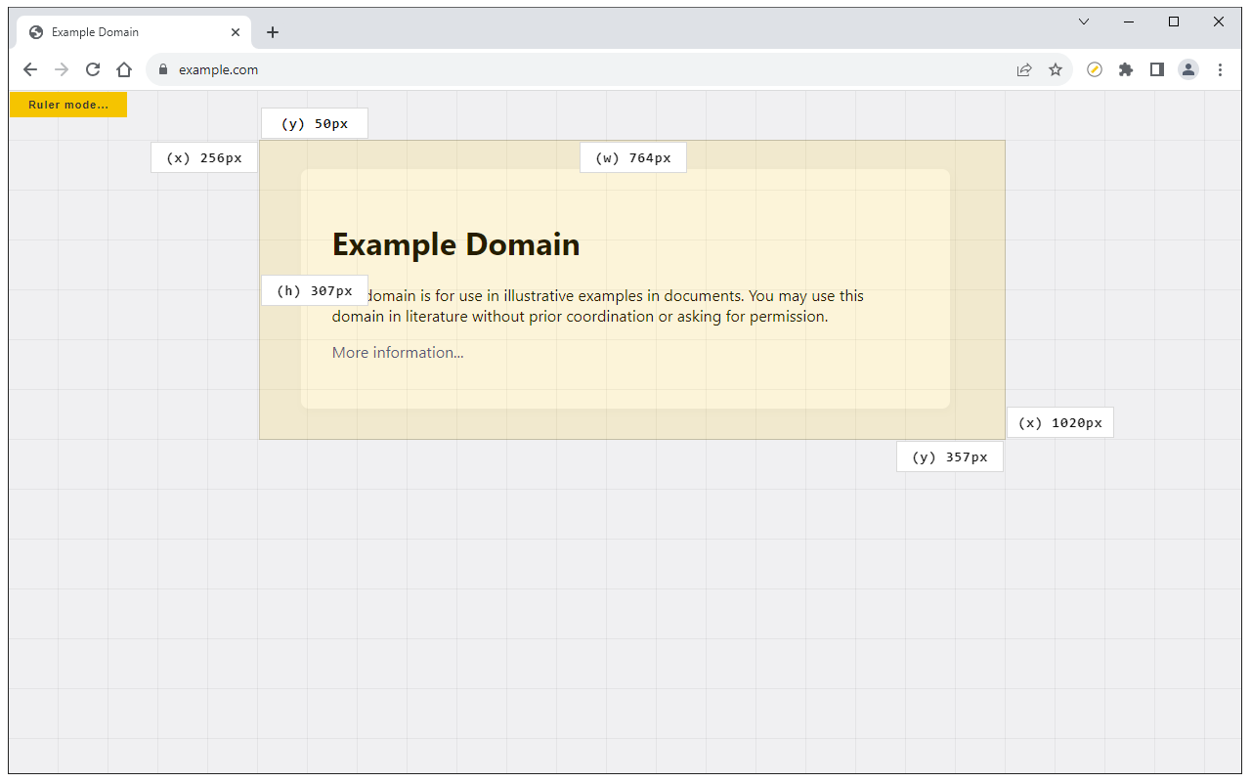Click the browser back arrow
Image resolution: width=1251 pixels, height=782 pixels.
30,69
